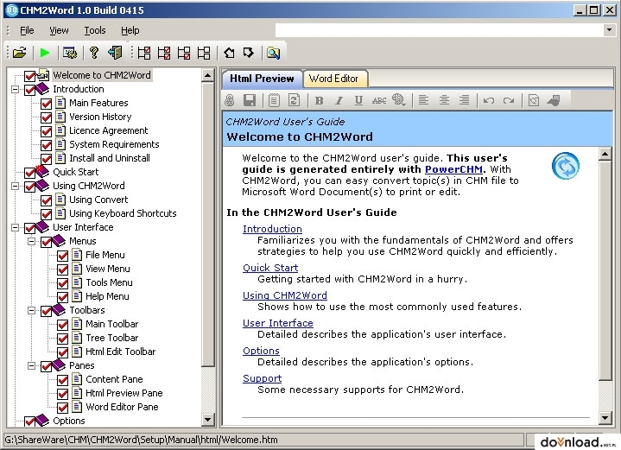This screenshot has height=450, width=621.
Task: Click the refresh page icon in Html toolbar
Action: tap(294, 100)
